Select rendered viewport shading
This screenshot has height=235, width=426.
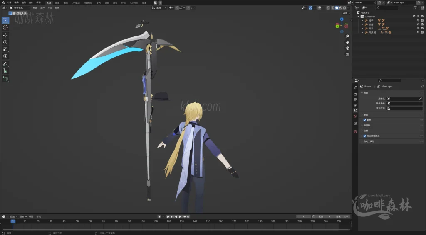point(344,8)
